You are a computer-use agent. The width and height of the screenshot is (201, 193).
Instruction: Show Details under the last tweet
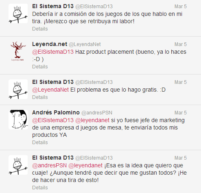[40, 188]
